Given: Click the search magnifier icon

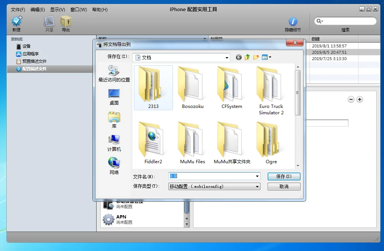Looking at the screenshot, I should [x=319, y=21].
